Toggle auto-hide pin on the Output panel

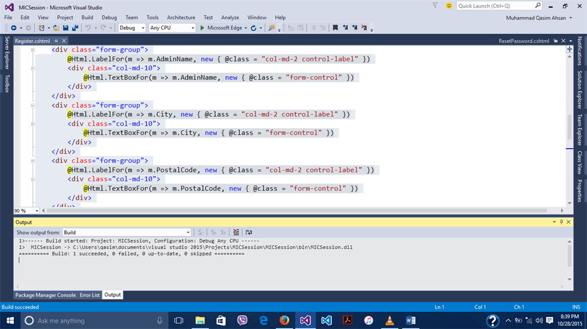pyautogui.click(x=561, y=222)
